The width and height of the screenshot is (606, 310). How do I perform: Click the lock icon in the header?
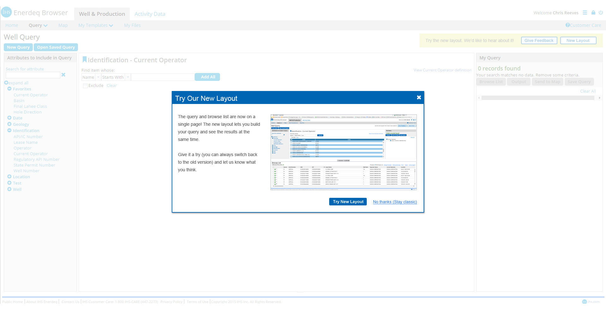[593, 13]
